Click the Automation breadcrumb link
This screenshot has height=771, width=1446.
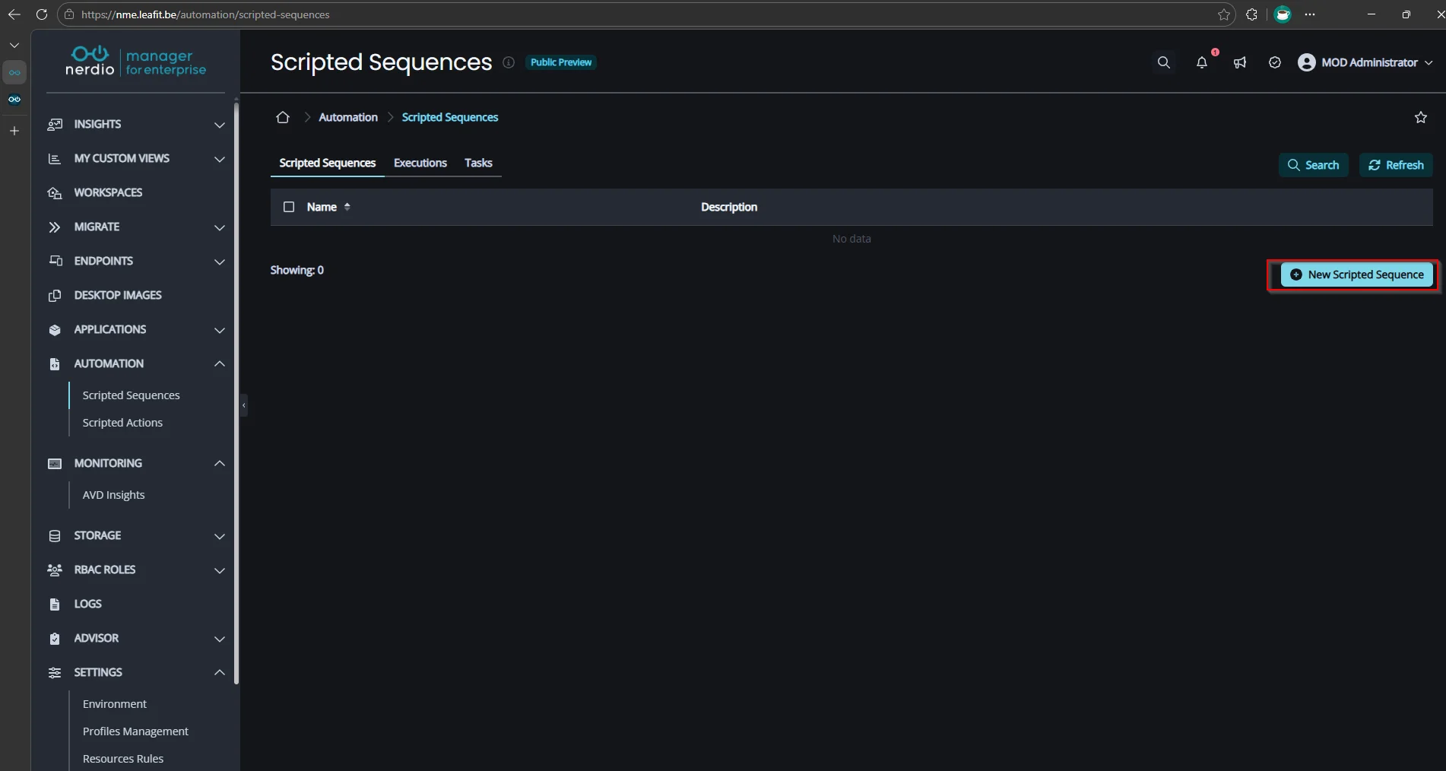(x=347, y=117)
